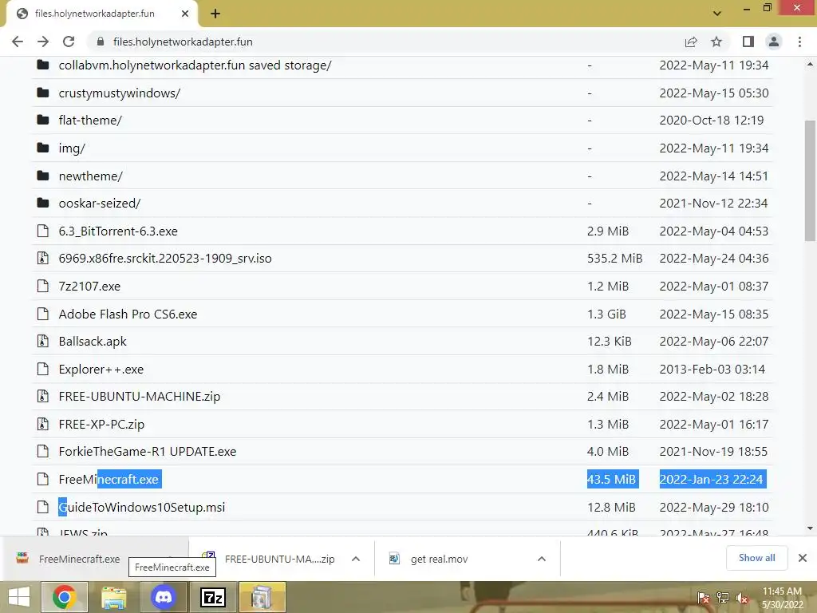Open the Windows Start menu

[19, 597]
